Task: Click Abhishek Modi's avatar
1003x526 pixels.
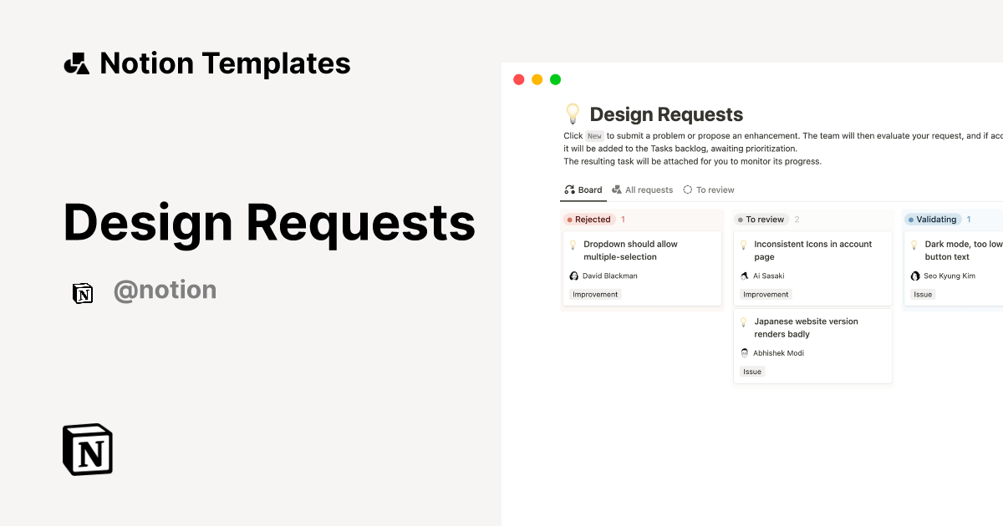Action: coord(744,352)
